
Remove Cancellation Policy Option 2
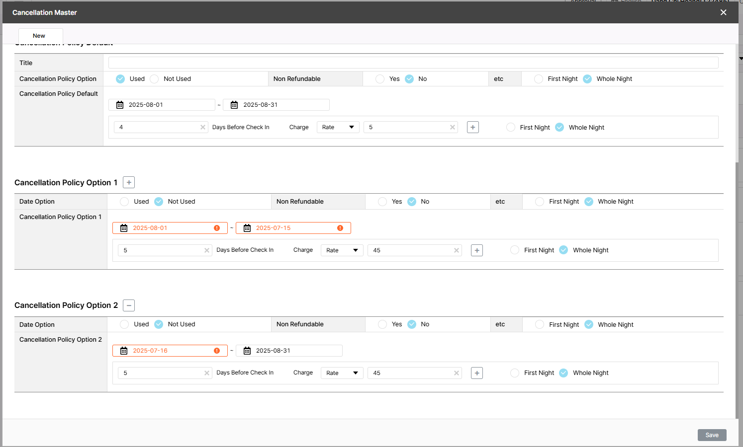(x=129, y=305)
